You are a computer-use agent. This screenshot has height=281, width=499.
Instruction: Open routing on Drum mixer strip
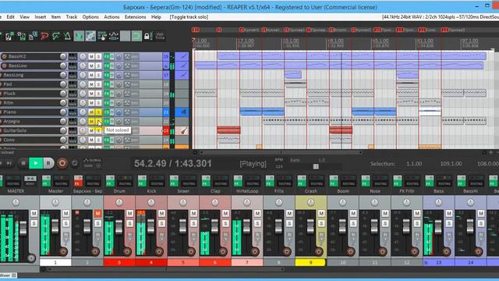(x=125, y=181)
